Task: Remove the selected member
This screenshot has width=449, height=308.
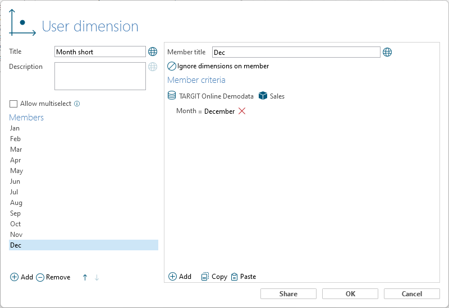Action: coord(53,277)
